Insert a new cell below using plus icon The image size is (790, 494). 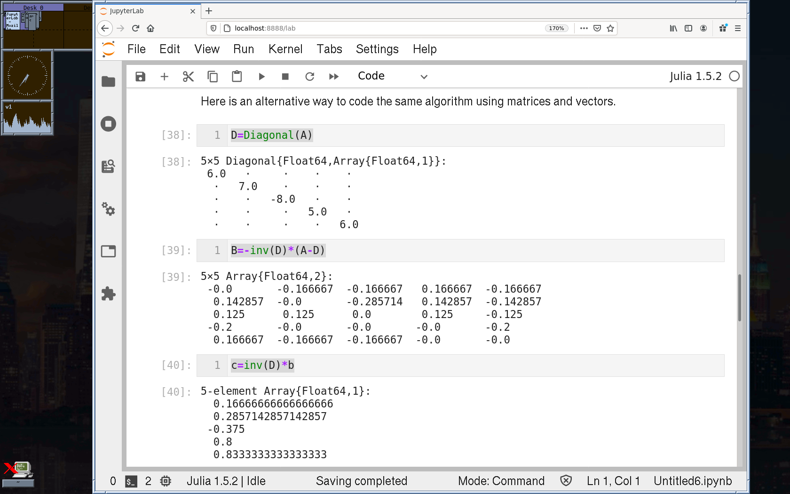[164, 77]
